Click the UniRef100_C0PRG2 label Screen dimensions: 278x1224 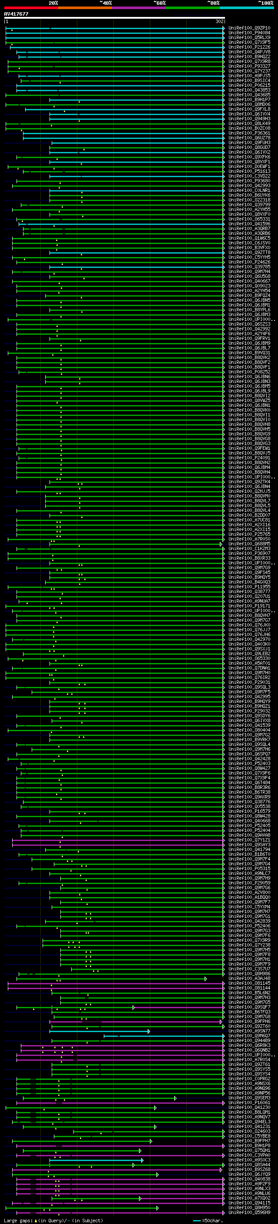pyautogui.click(x=249, y=1079)
